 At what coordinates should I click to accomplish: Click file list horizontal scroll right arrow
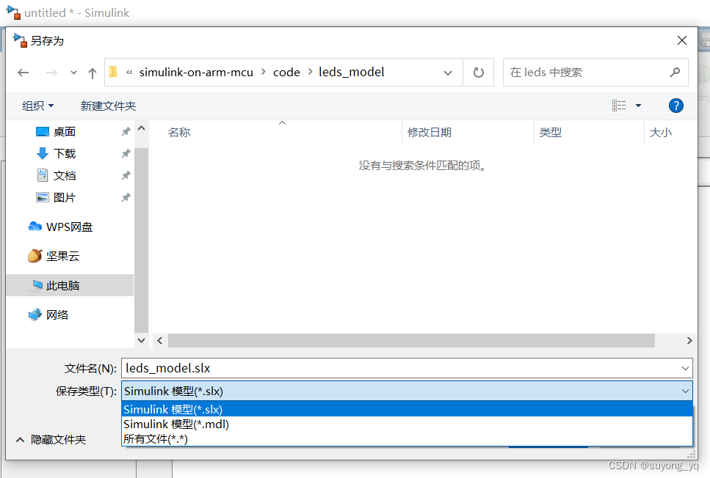coord(689,340)
